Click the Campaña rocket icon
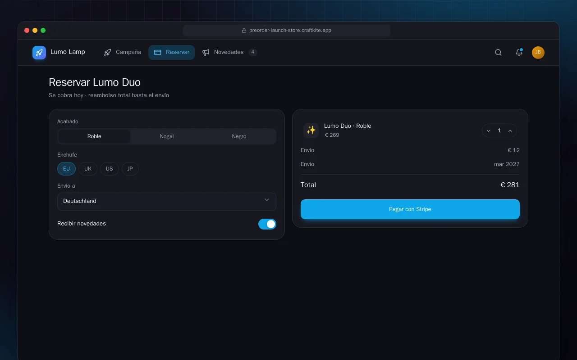This screenshot has height=360, width=577. (107, 53)
